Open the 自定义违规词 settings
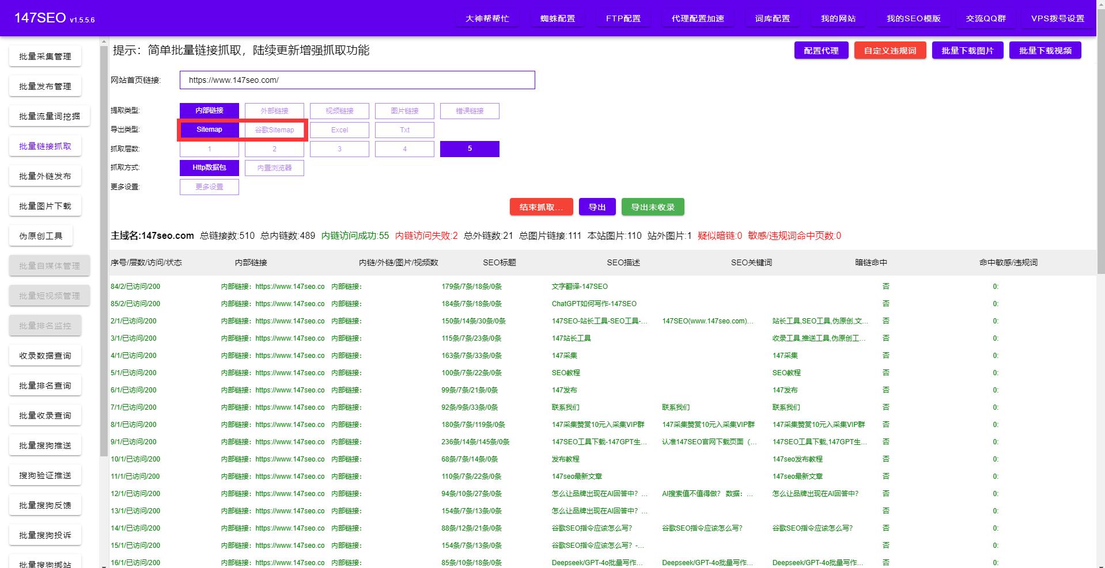The height and width of the screenshot is (568, 1105). [890, 50]
